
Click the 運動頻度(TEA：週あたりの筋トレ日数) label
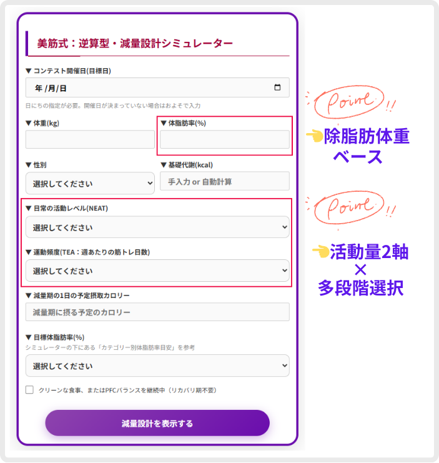[x=88, y=252]
